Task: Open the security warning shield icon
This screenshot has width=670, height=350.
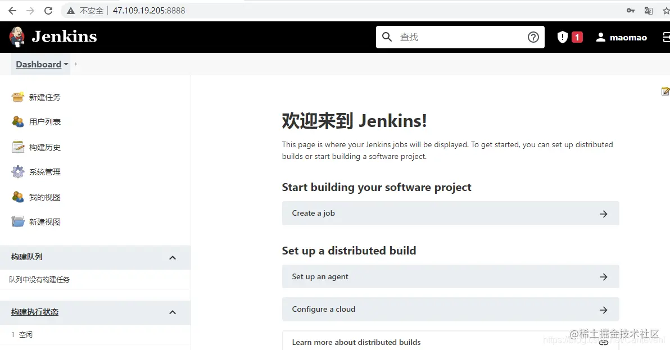Action: pos(562,37)
